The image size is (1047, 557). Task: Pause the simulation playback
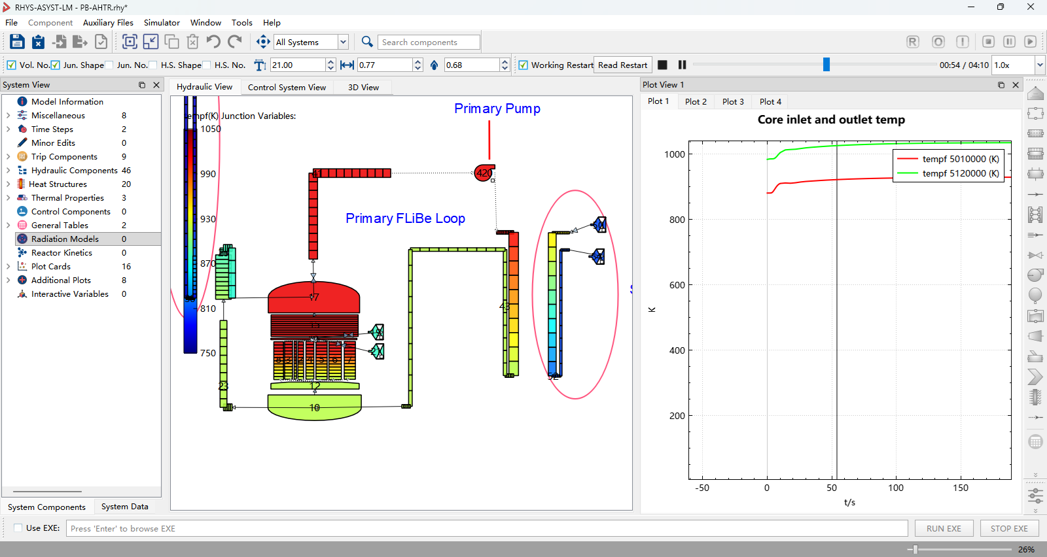682,65
